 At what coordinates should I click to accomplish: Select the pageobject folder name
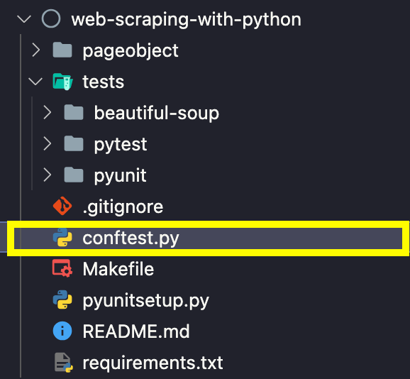[x=131, y=50]
